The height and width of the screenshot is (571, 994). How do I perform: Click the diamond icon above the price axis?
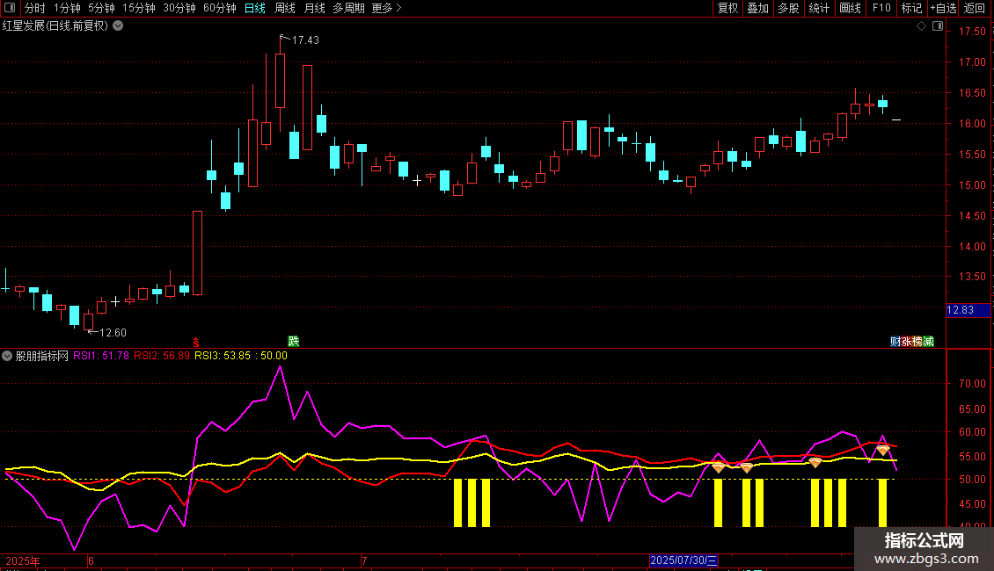[922, 26]
